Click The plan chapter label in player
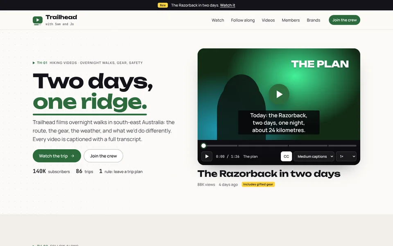This screenshot has height=246, width=393. (251, 156)
